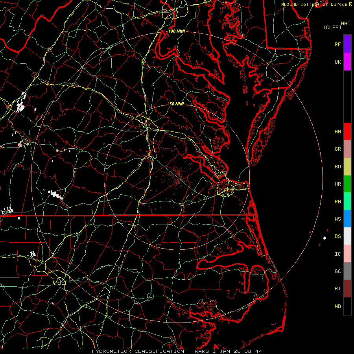Click the "BD" legend label
Screen dimensions: 354x354
pyautogui.click(x=337, y=167)
